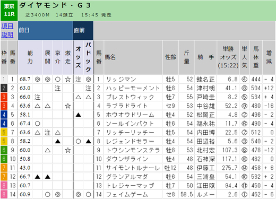Click the 馬体重 column header
This screenshot has width=276, height=199.
point(256,57)
